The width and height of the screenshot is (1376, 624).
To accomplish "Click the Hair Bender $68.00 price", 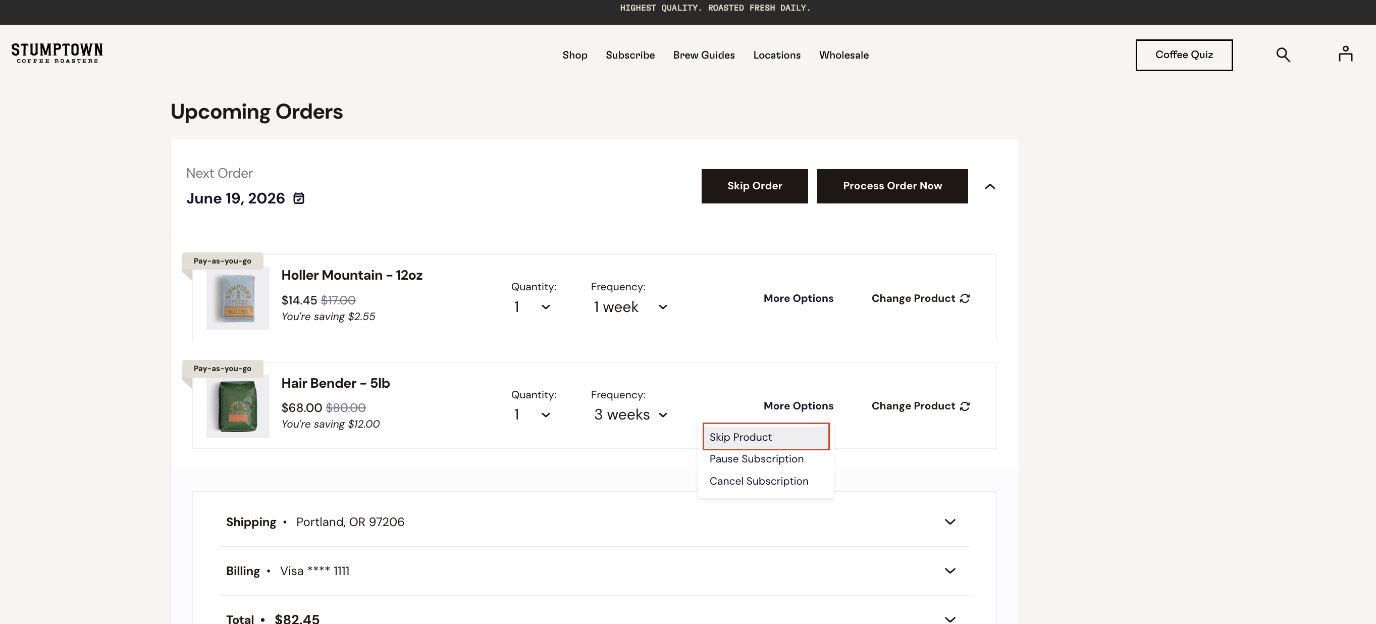I will (302, 407).
